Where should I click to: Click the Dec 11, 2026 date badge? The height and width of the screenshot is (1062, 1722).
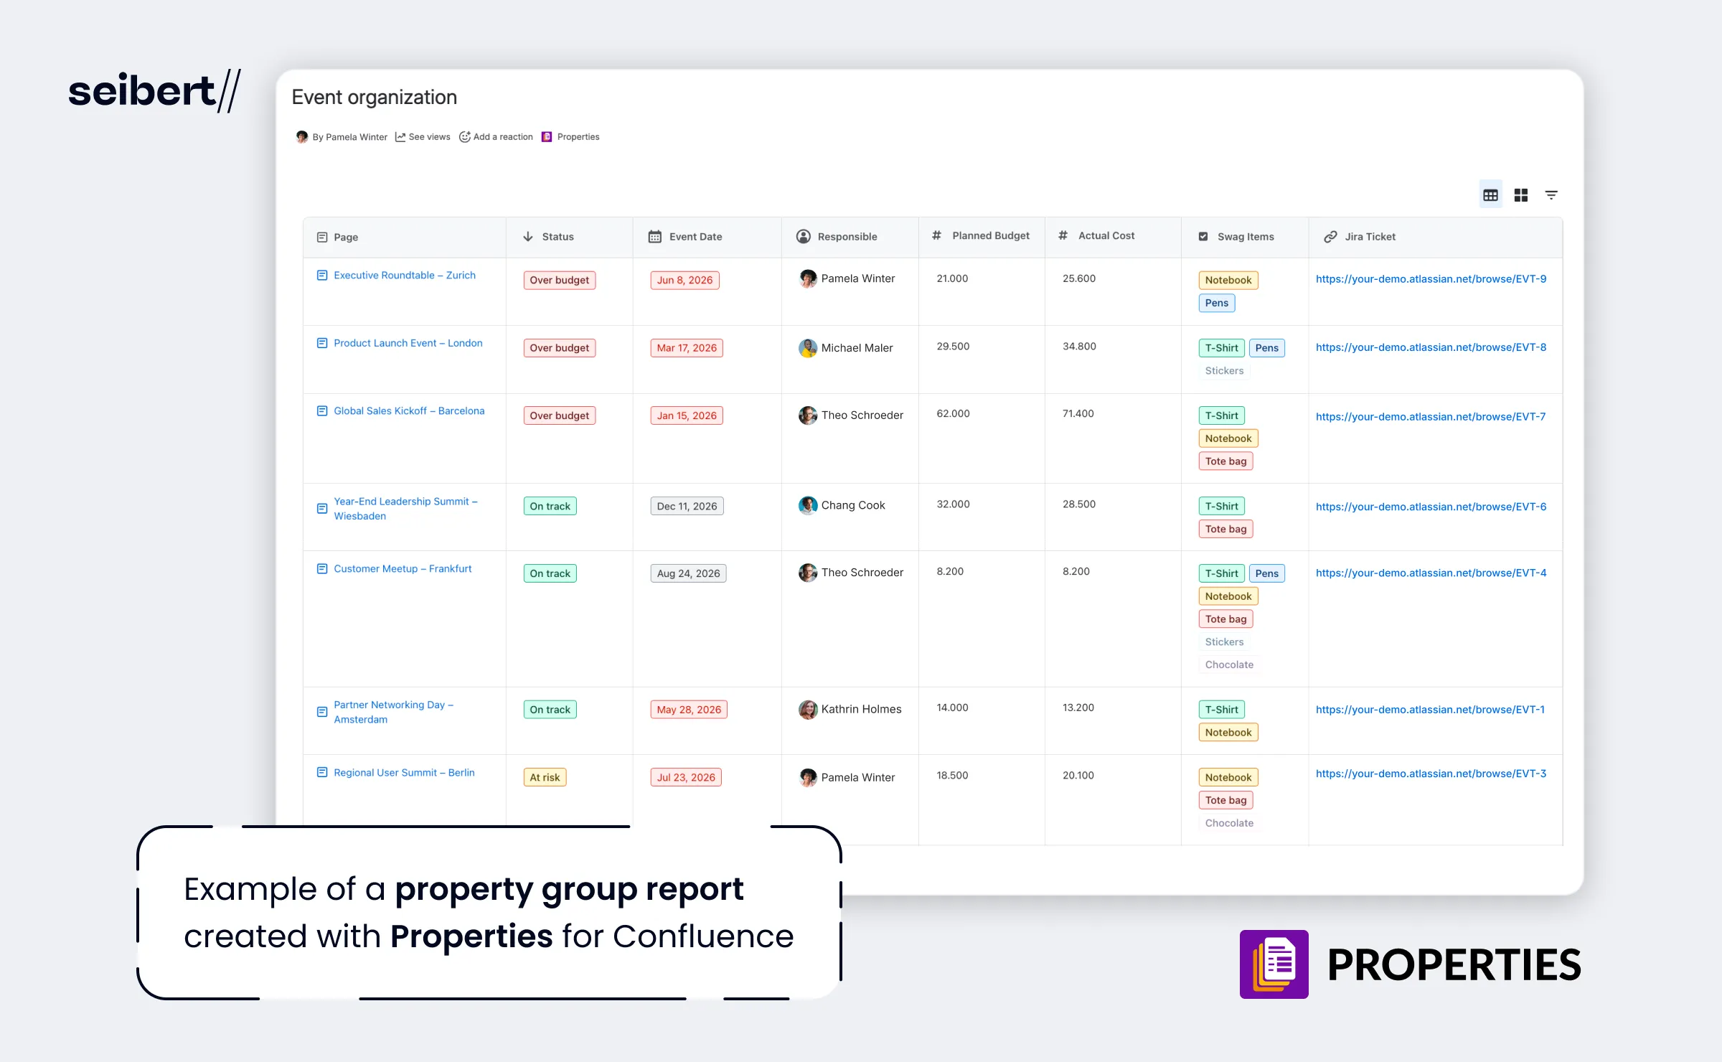point(687,507)
